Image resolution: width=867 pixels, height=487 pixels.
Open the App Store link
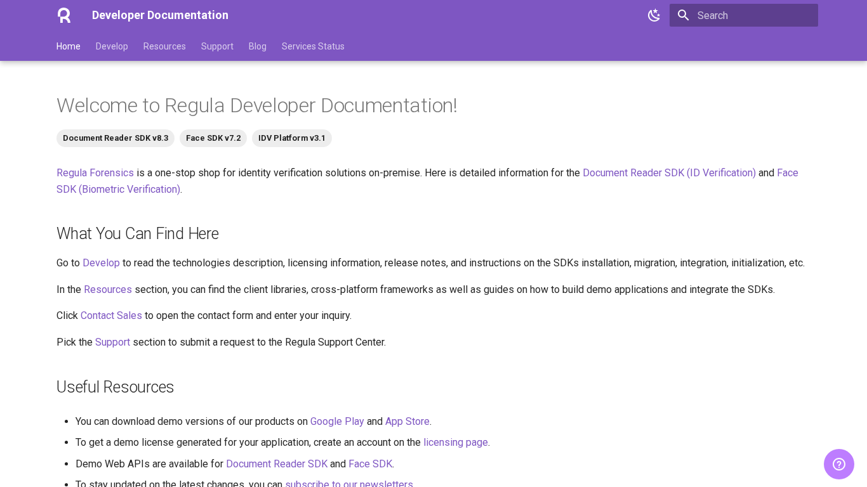point(407,421)
